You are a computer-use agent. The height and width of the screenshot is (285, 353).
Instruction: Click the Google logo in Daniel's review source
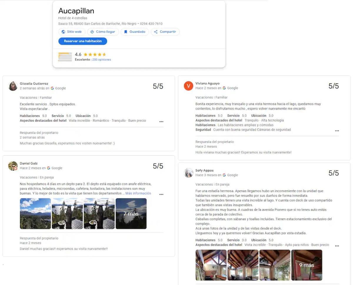tap(49, 168)
